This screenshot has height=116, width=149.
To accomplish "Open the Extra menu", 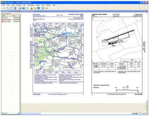I will 43,5.
